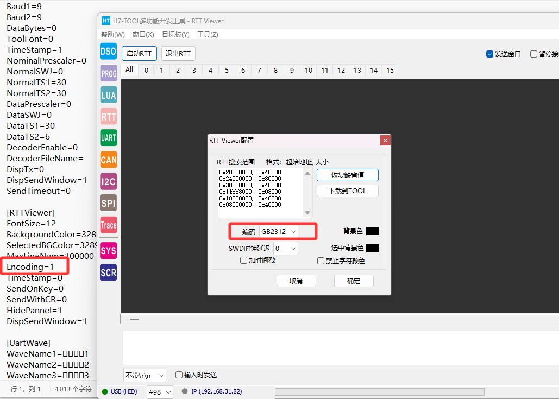Click the 启动RTT button

[x=139, y=53]
